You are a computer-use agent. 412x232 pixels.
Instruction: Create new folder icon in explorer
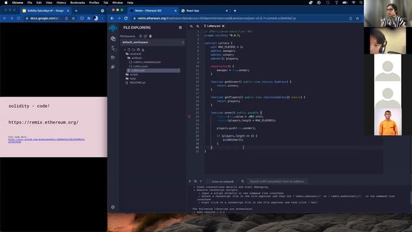(x=133, y=50)
